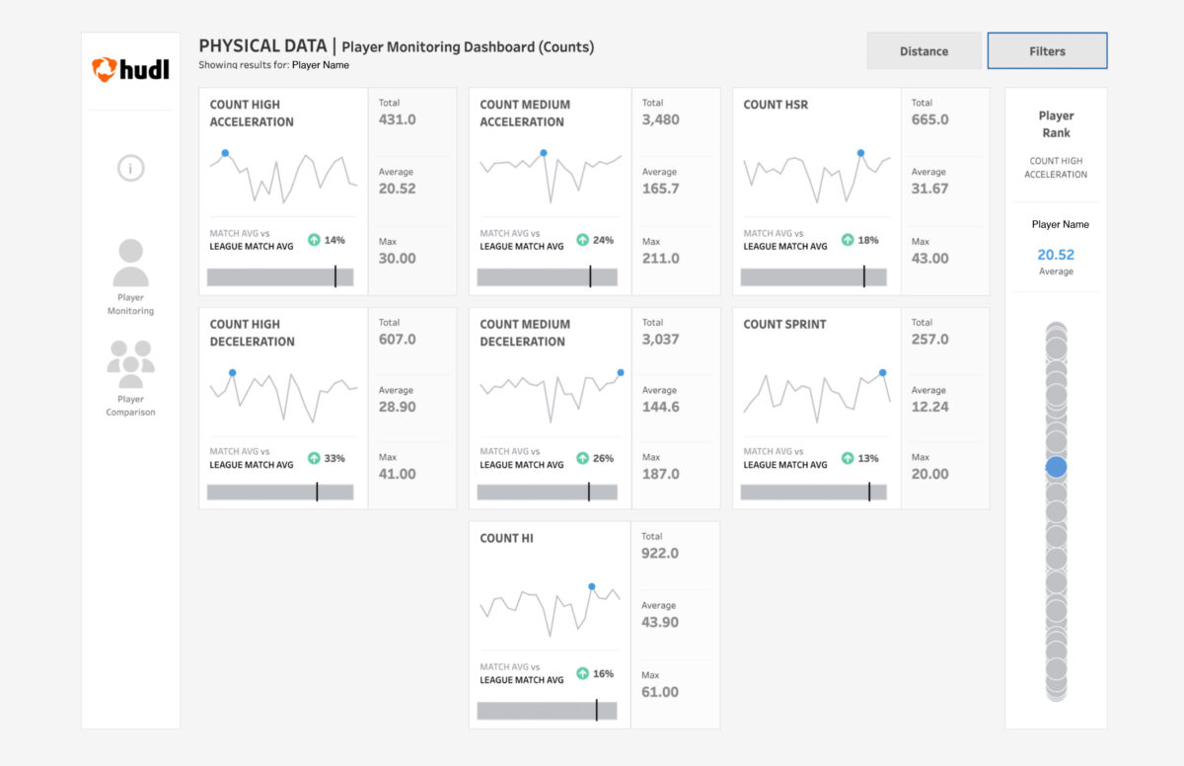Click the progress bar under Count HI card

[548, 710]
